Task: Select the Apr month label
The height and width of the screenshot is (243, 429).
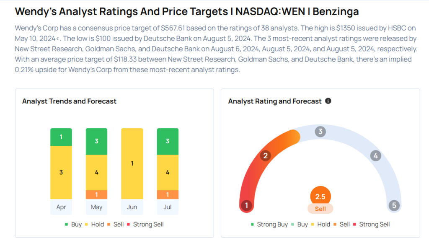Action: (x=61, y=207)
